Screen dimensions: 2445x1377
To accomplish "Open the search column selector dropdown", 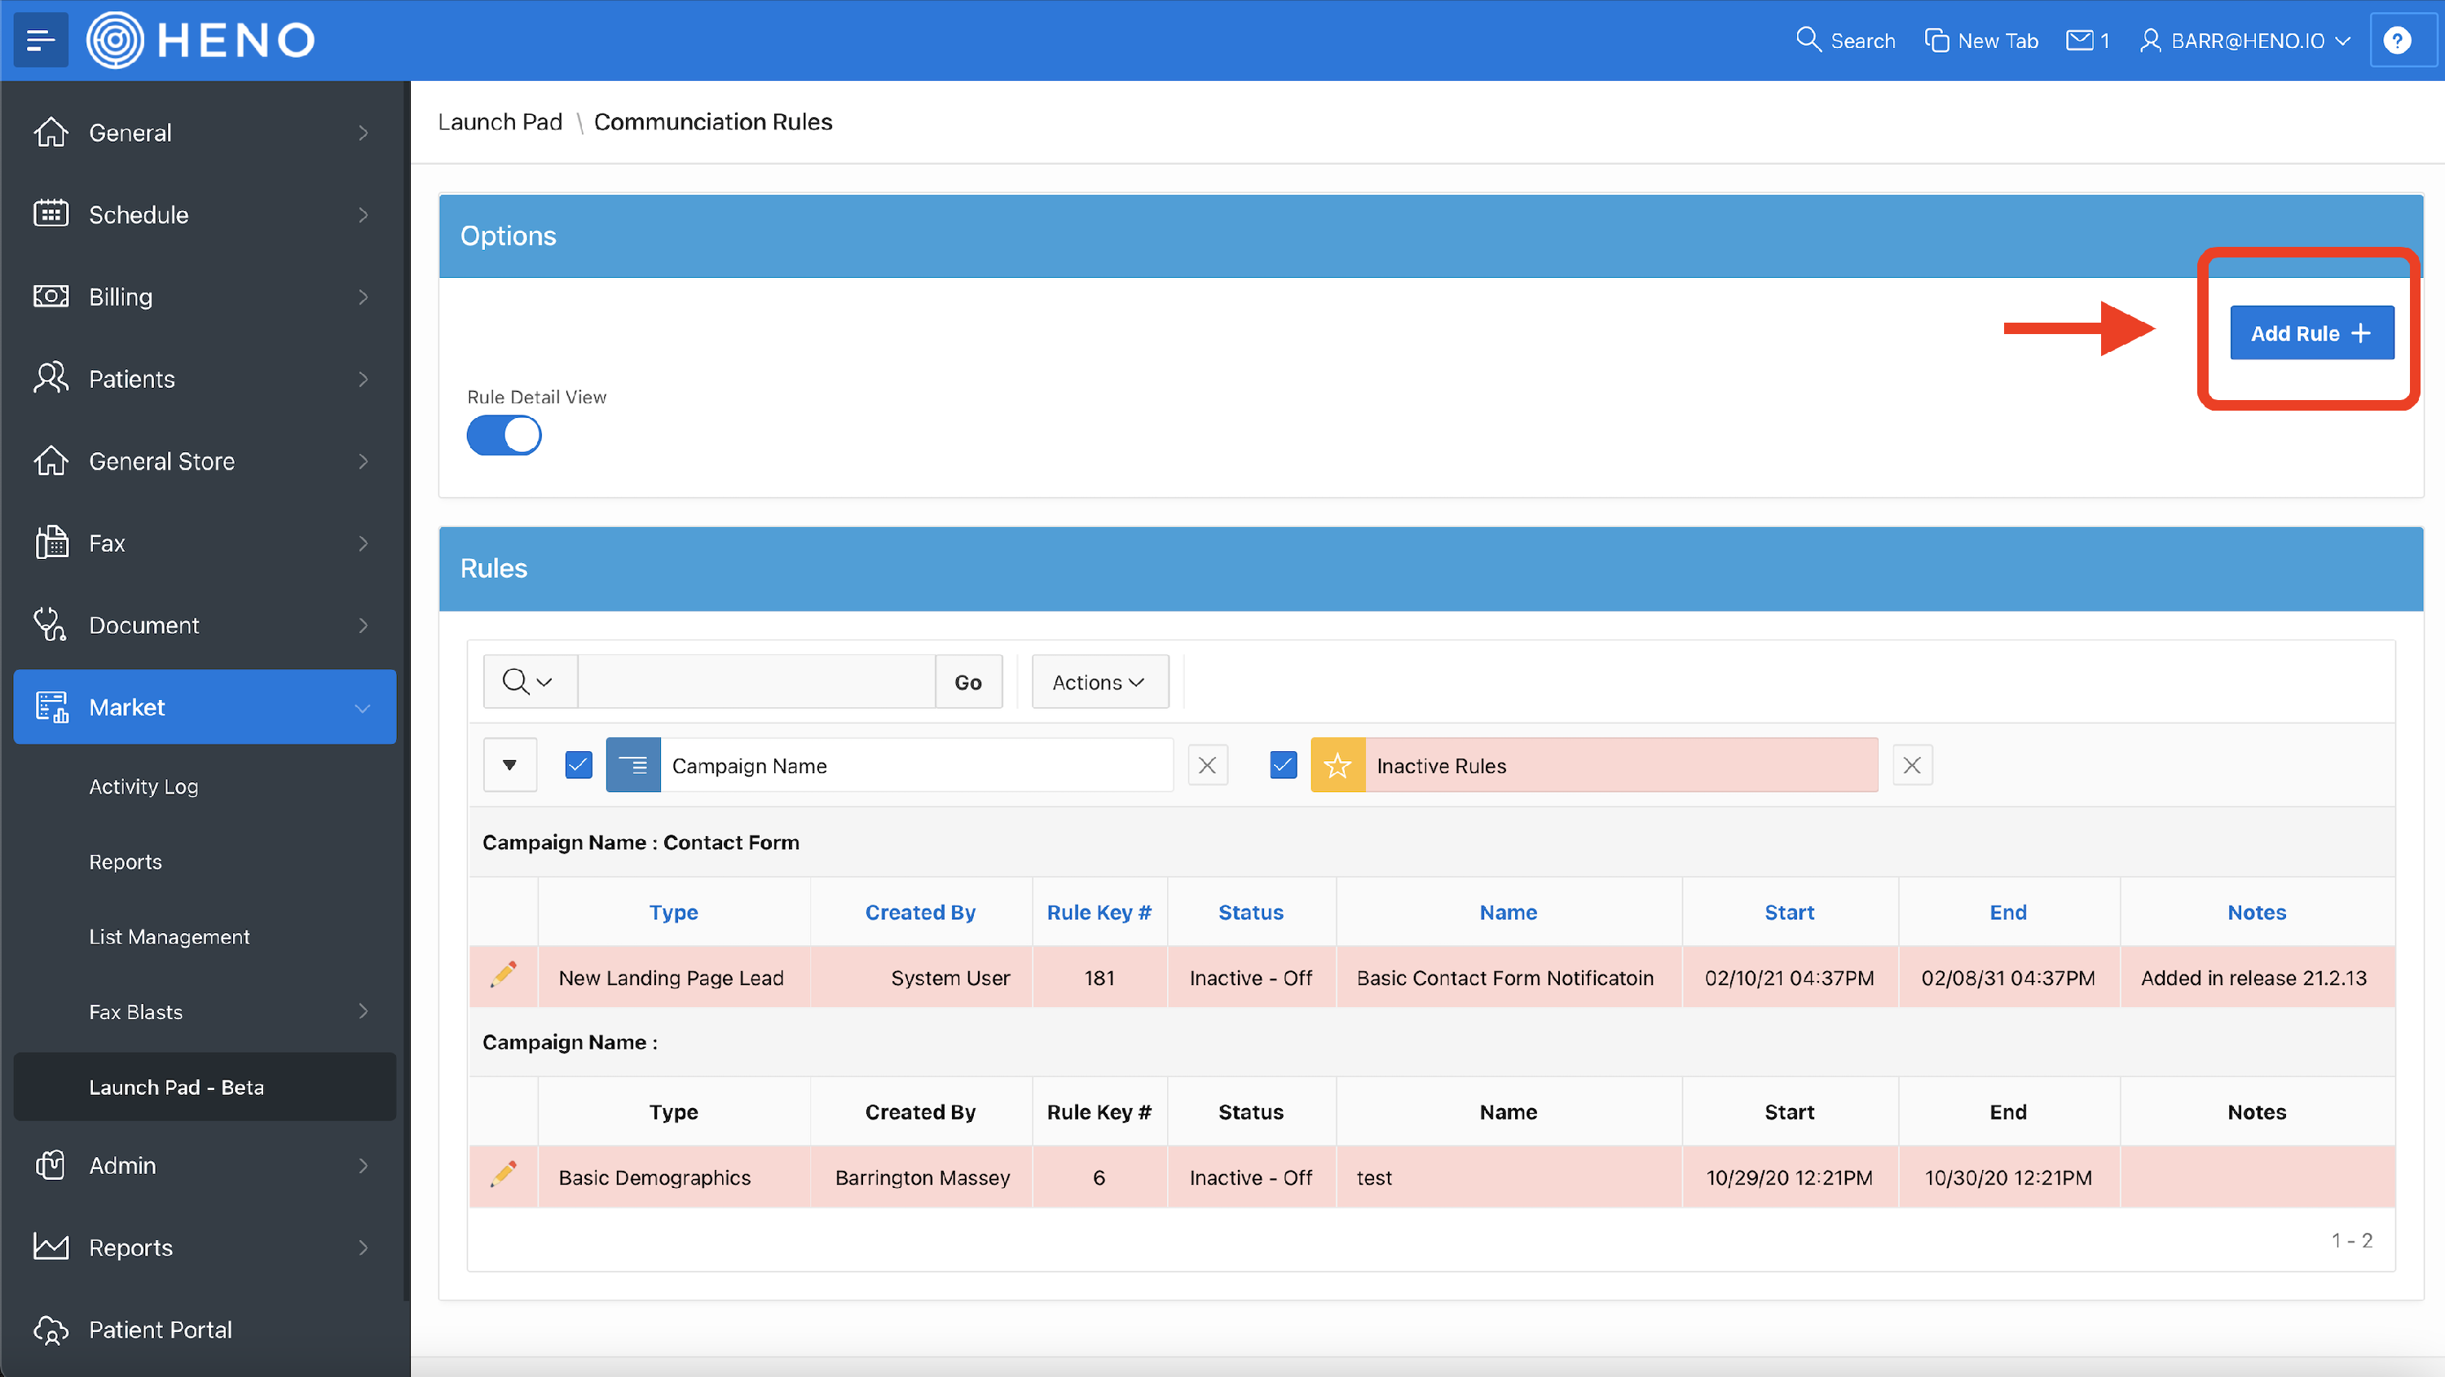I will 529,682.
